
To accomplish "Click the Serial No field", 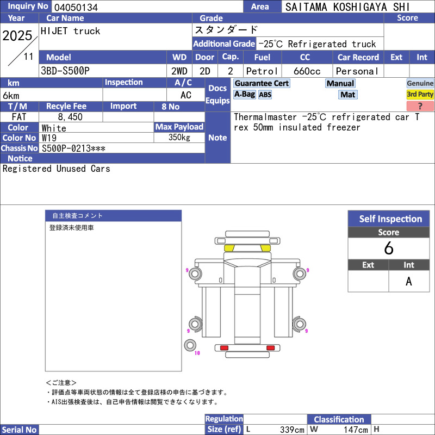I will [x=122, y=430].
